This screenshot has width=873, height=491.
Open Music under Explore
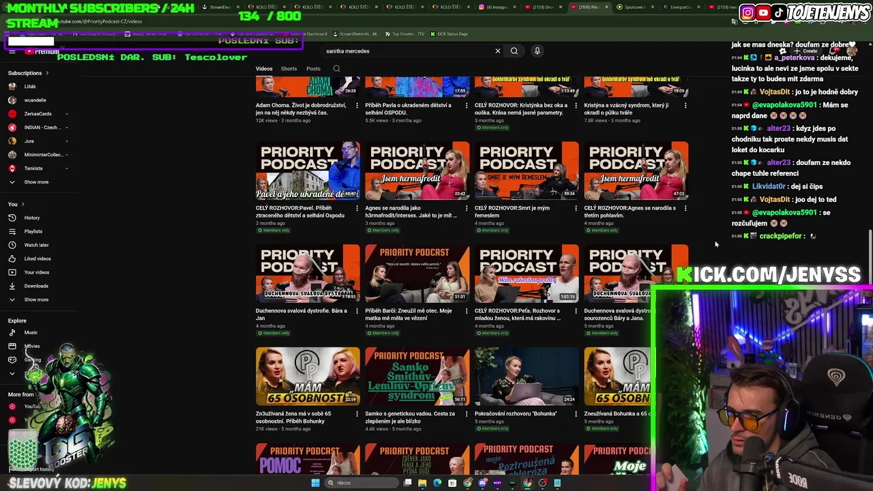tap(31, 332)
